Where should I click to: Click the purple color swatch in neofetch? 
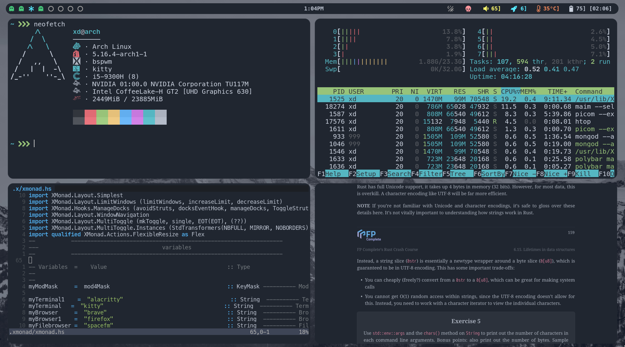point(137,117)
